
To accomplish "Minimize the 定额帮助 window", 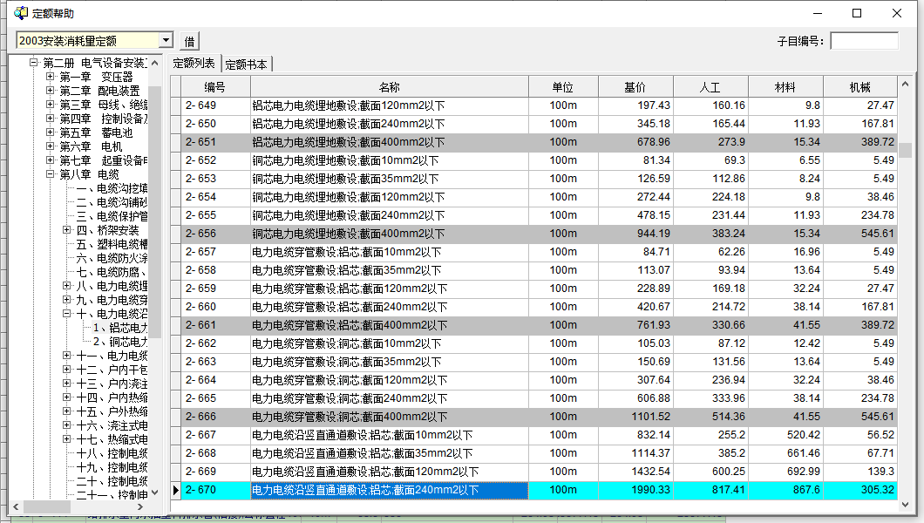I will [x=819, y=13].
